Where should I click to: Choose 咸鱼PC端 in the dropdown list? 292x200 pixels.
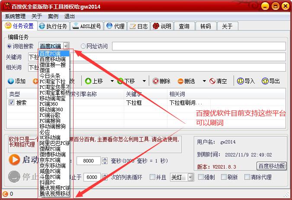[x=54, y=171]
